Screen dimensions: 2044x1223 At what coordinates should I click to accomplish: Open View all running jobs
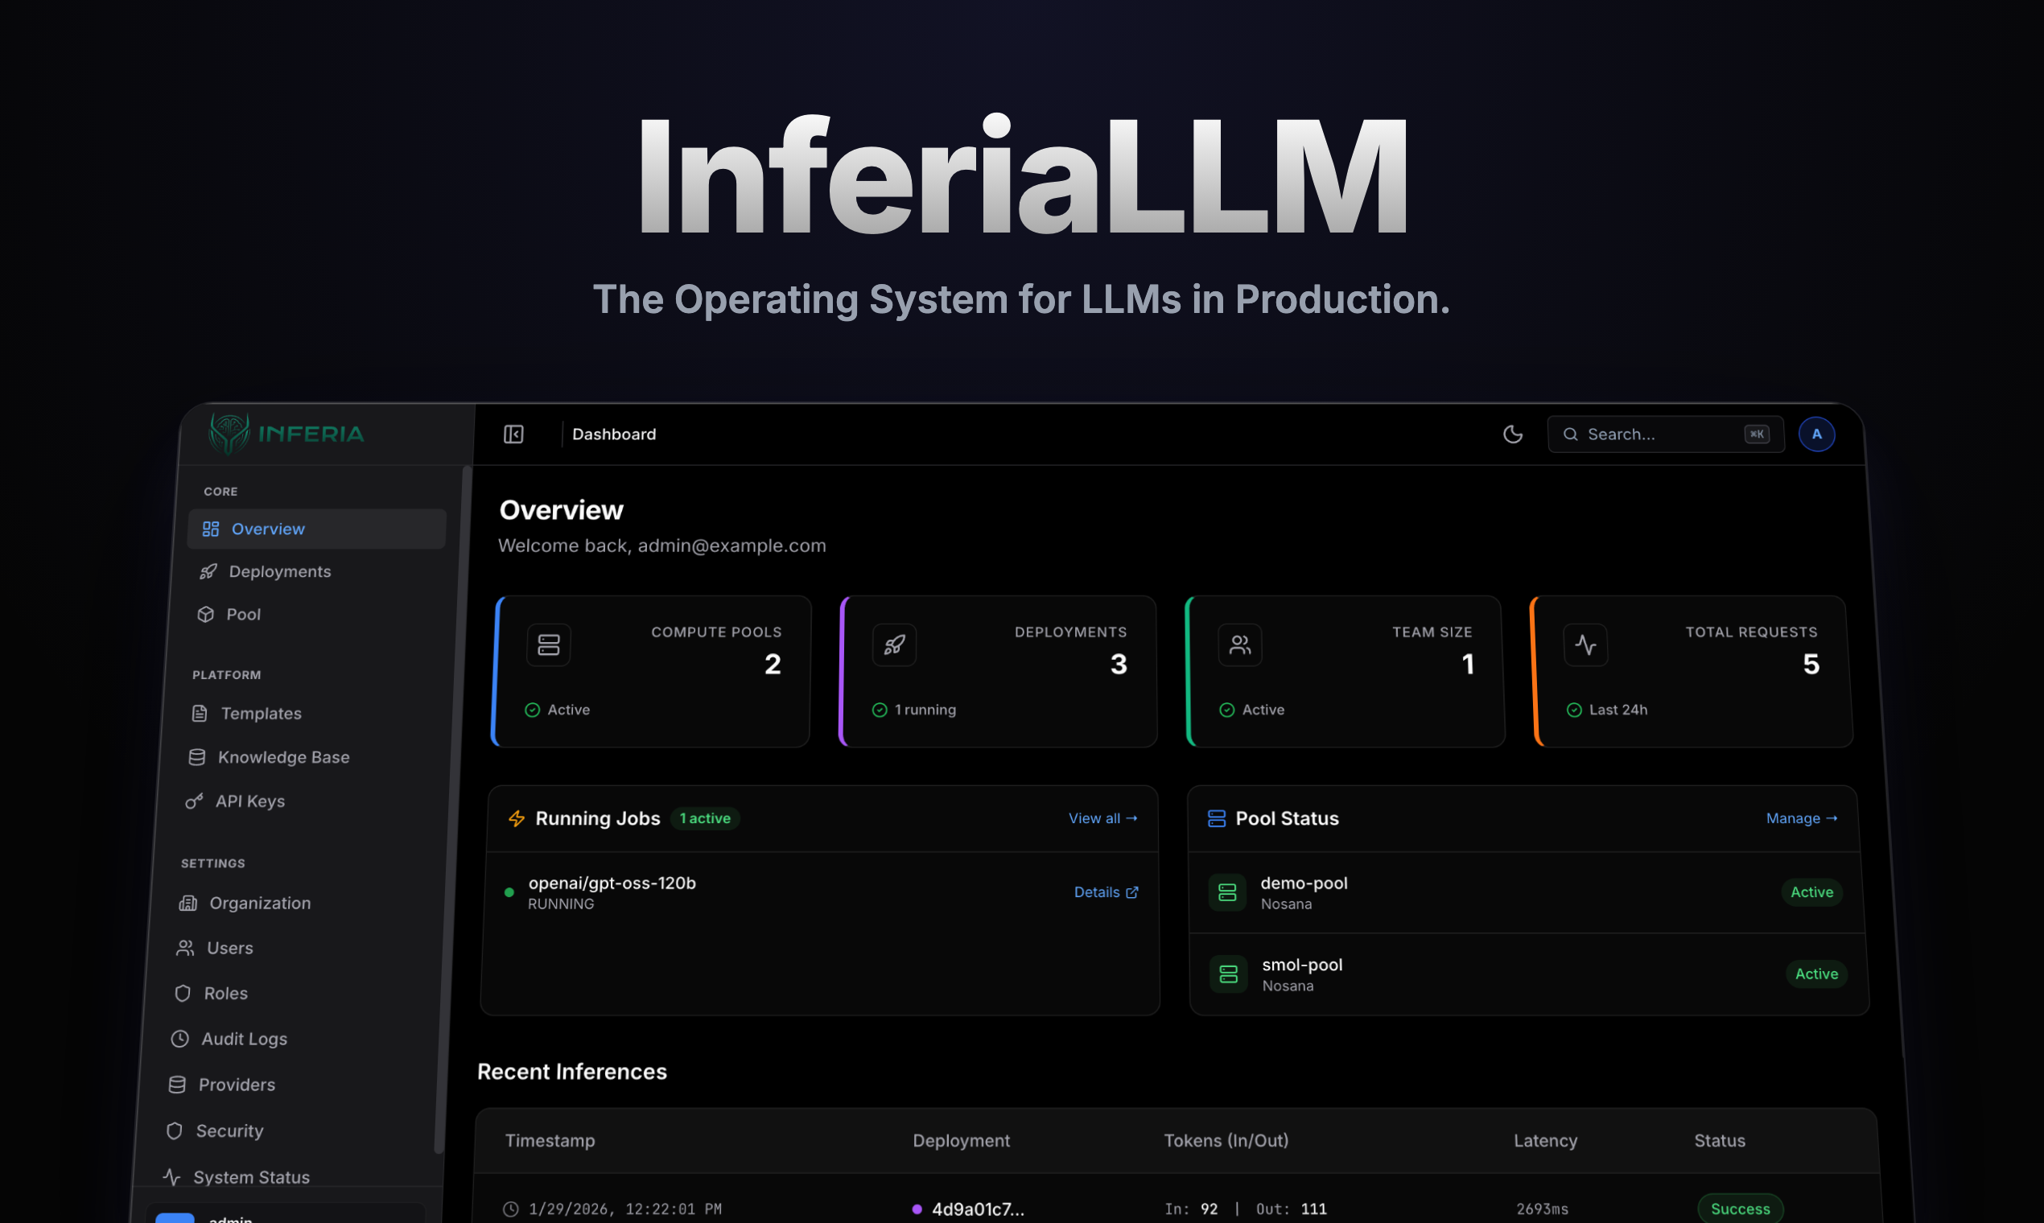pos(1102,817)
